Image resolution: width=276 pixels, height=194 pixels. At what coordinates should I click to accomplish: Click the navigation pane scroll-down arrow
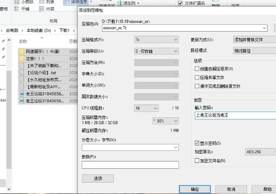[x=9, y=189]
